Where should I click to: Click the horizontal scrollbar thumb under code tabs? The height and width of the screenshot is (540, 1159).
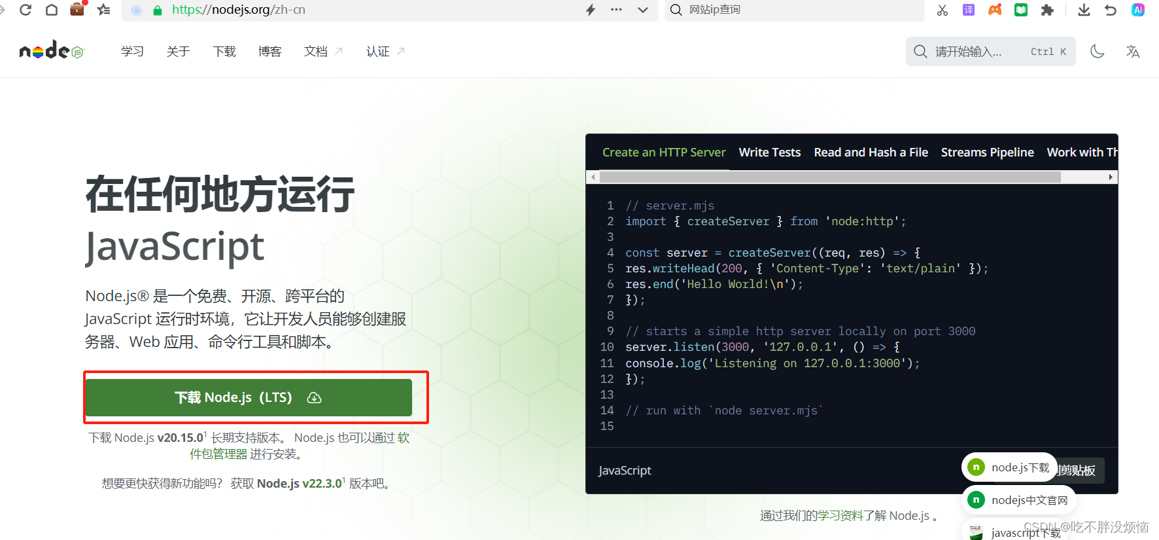coord(830,177)
